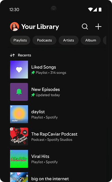This screenshot has height=182, width=112.
Task: Select the Artists filter chip
Action: (69, 40)
